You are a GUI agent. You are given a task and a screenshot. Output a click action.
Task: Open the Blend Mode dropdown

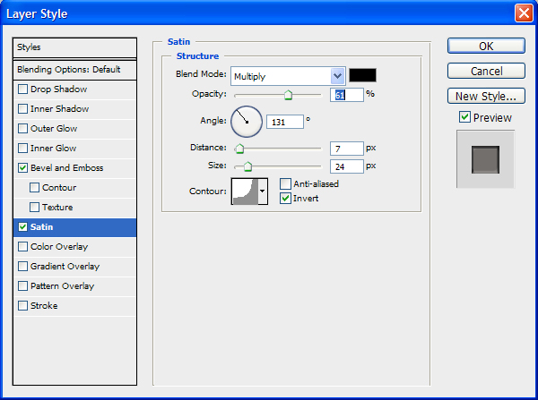pos(338,76)
